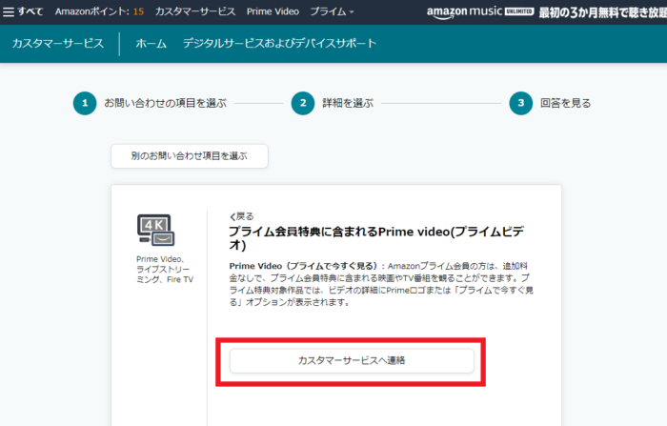Image resolution: width=667 pixels, height=426 pixels.
Task: Expand the プライム dropdown menu
Action: [332, 11]
